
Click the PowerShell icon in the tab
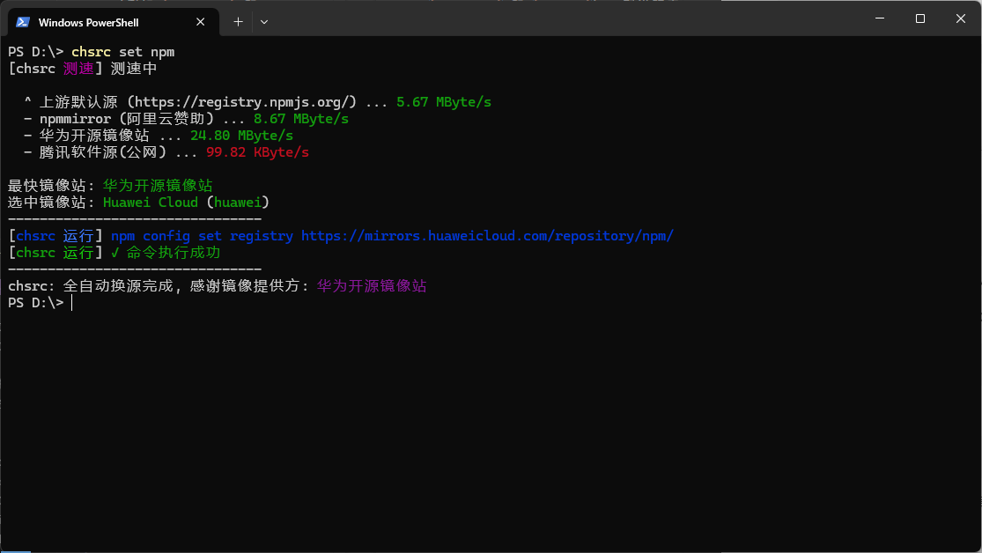(23, 22)
